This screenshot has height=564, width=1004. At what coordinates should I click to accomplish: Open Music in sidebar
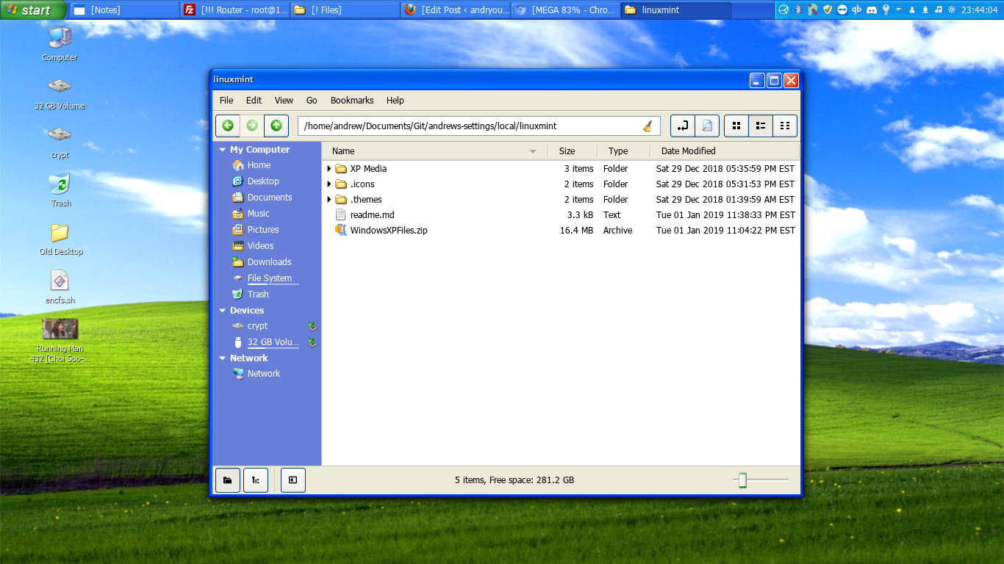point(258,214)
